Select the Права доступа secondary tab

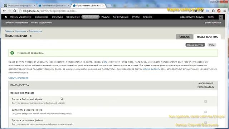[x=195, y=45]
